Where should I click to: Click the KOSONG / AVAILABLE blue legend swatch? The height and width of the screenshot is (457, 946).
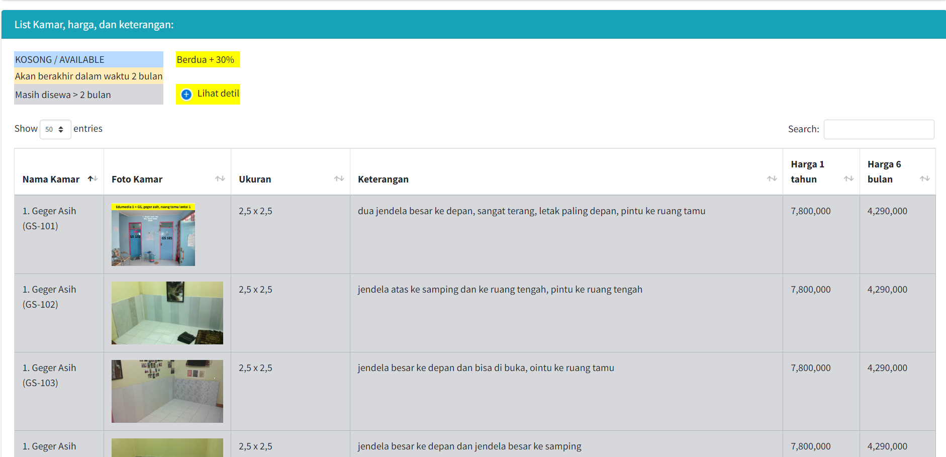click(x=88, y=59)
